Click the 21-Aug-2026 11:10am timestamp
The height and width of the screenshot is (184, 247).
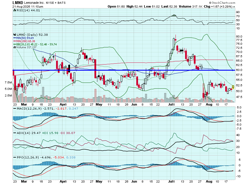tap(28, 7)
